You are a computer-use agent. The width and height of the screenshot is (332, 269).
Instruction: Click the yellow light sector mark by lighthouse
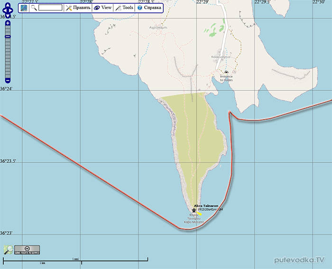[x=199, y=214]
